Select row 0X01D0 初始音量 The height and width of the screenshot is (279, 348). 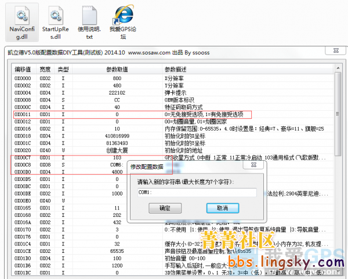(173, 258)
